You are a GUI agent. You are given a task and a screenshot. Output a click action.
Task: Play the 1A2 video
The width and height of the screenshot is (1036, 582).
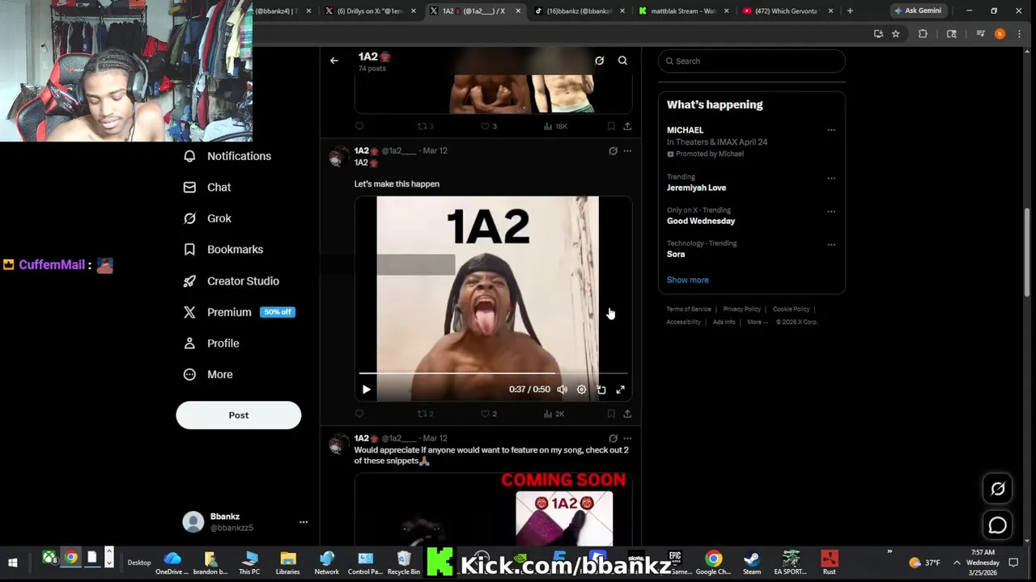coord(366,390)
